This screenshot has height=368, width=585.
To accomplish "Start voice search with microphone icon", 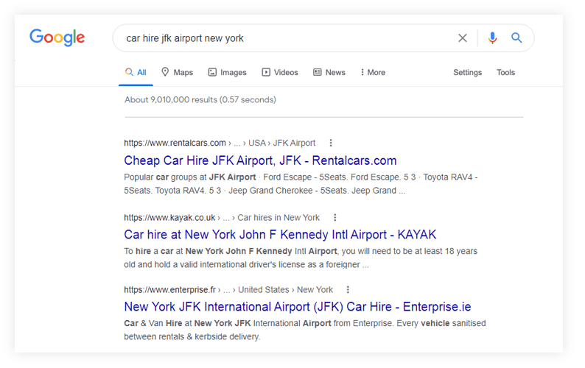I will [x=492, y=38].
